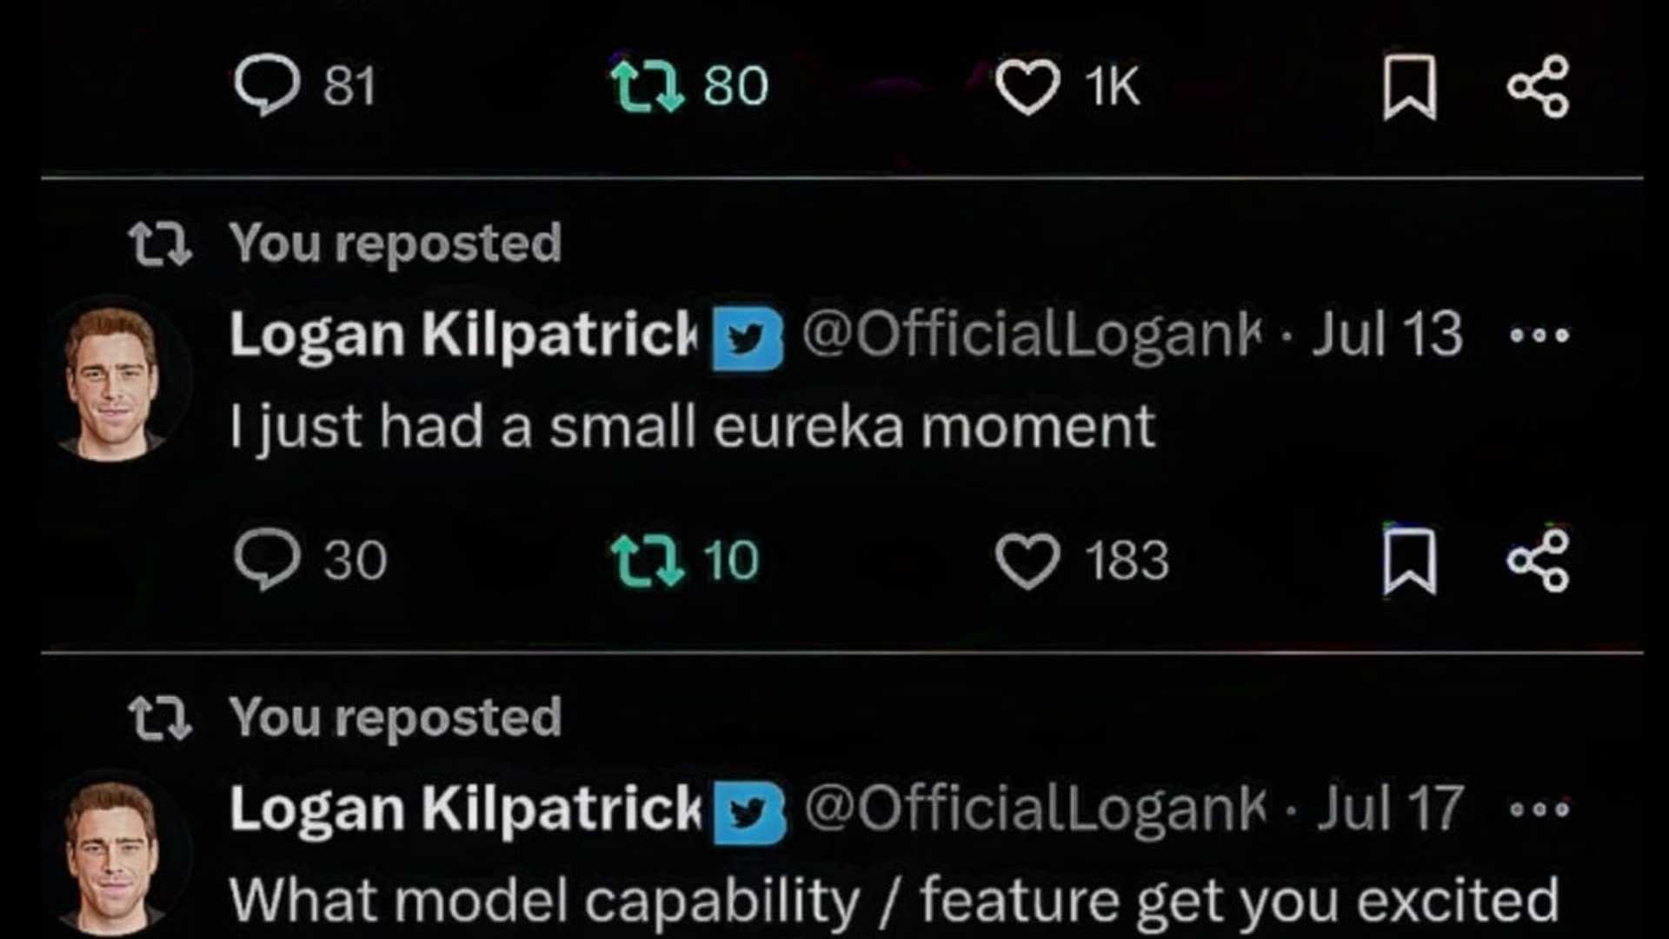Reply to the eureka moment post

pos(267,559)
